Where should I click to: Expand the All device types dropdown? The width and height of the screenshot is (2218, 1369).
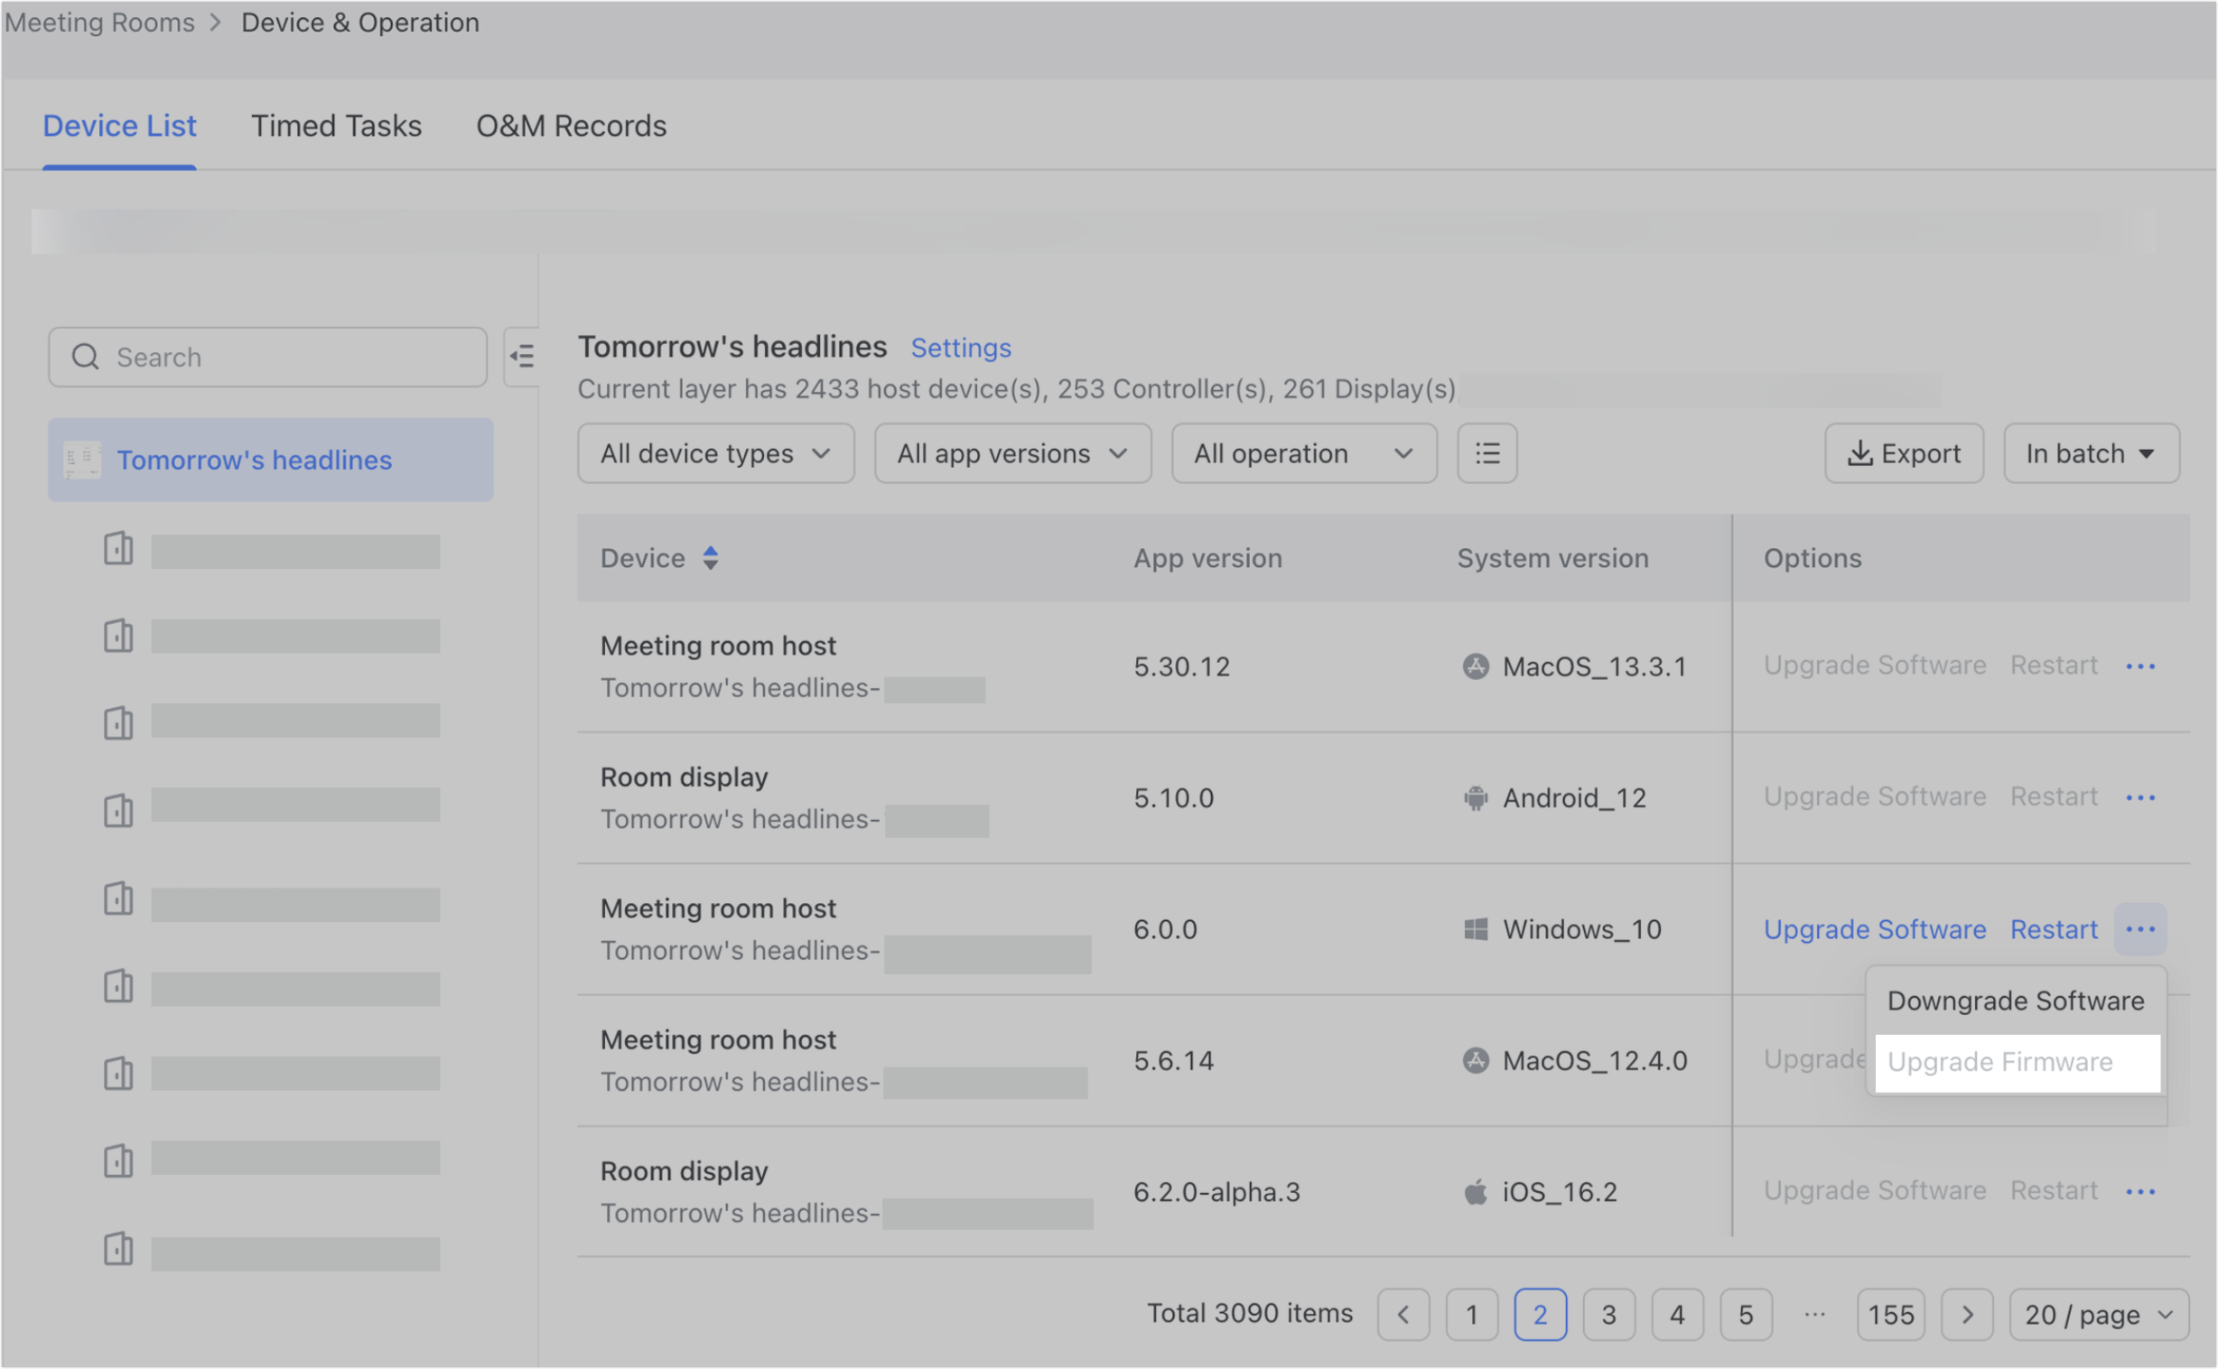coord(716,452)
